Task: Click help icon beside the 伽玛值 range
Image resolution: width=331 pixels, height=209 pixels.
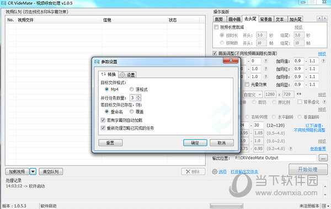Action: pyautogui.click(x=323, y=61)
